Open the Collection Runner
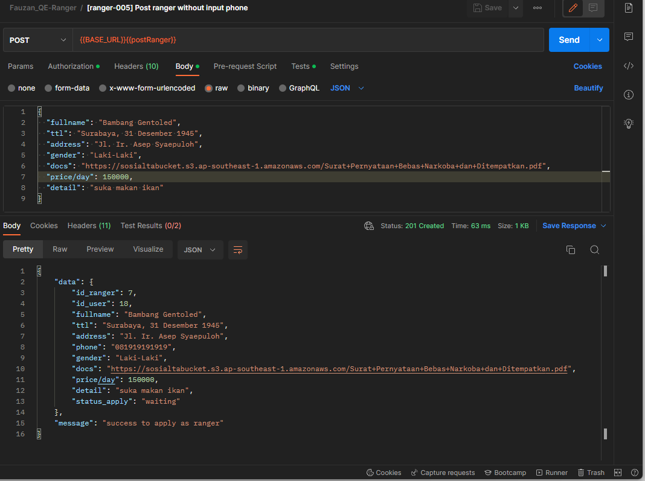The image size is (645, 481). click(551, 473)
